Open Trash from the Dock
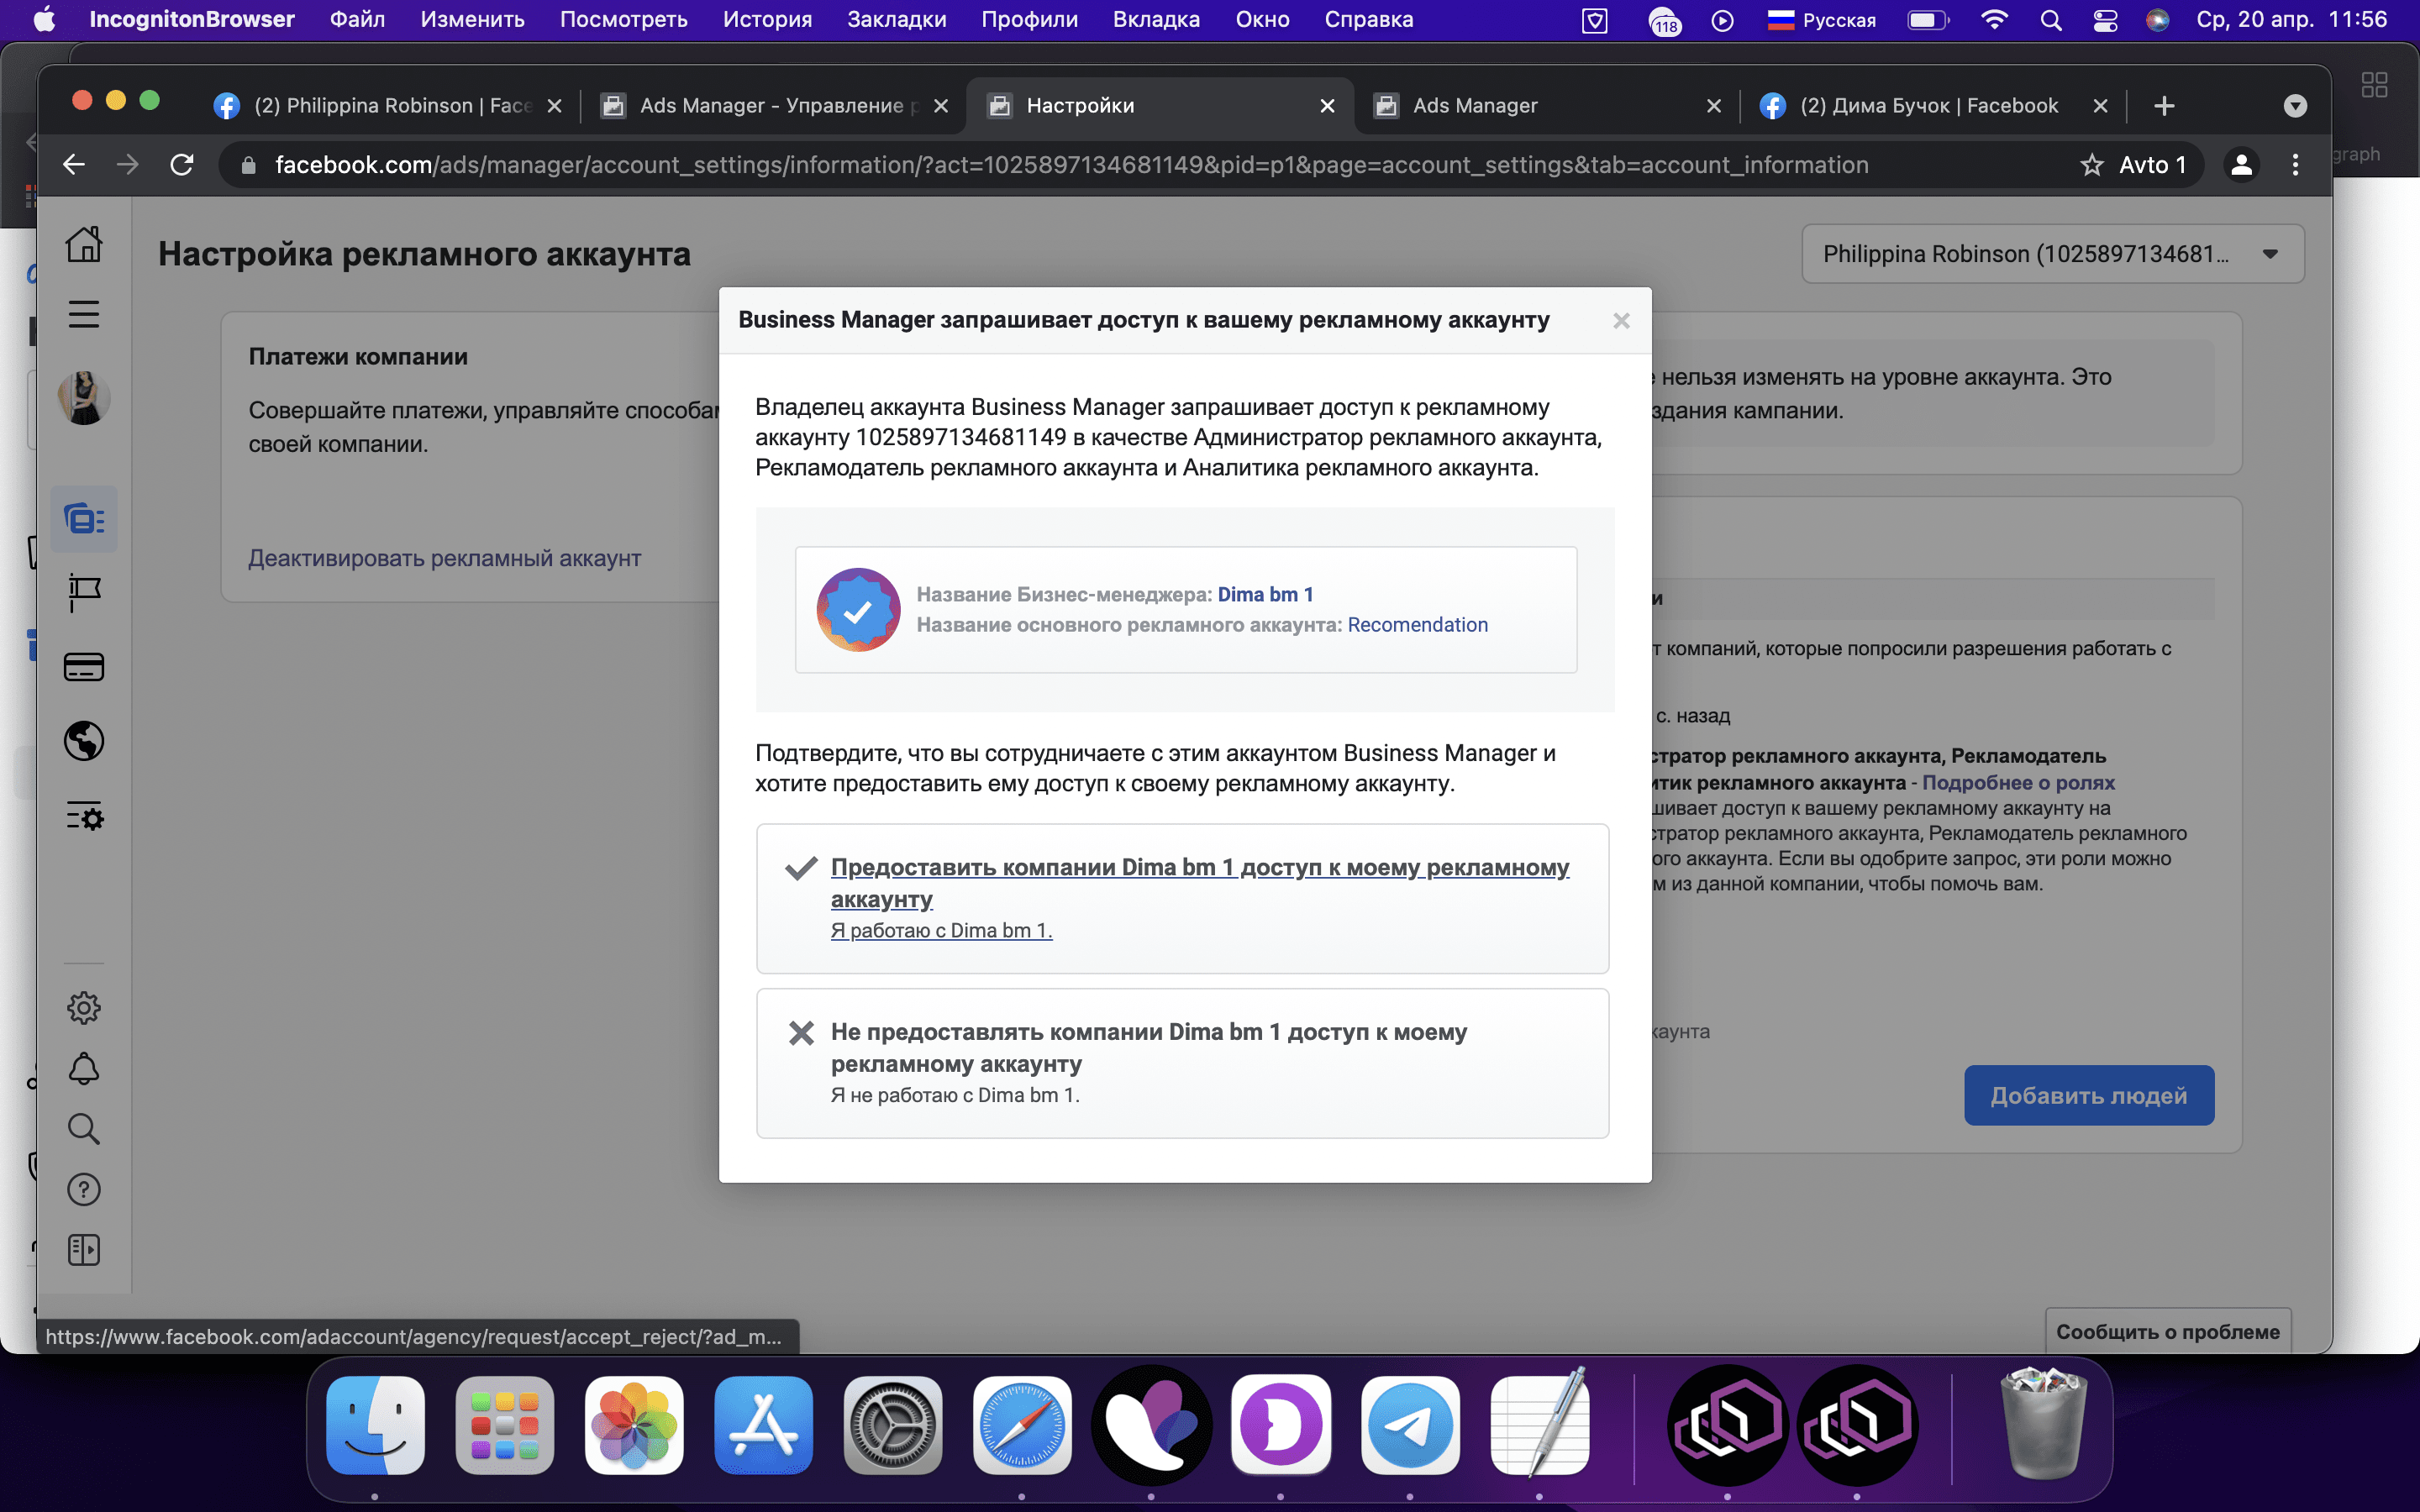2420x1512 pixels. tap(2043, 1425)
